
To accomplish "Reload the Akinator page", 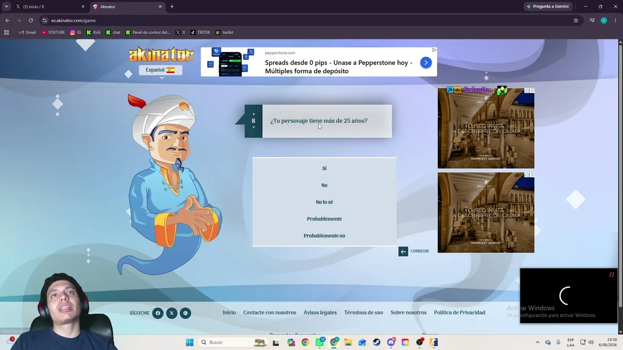I will [31, 20].
